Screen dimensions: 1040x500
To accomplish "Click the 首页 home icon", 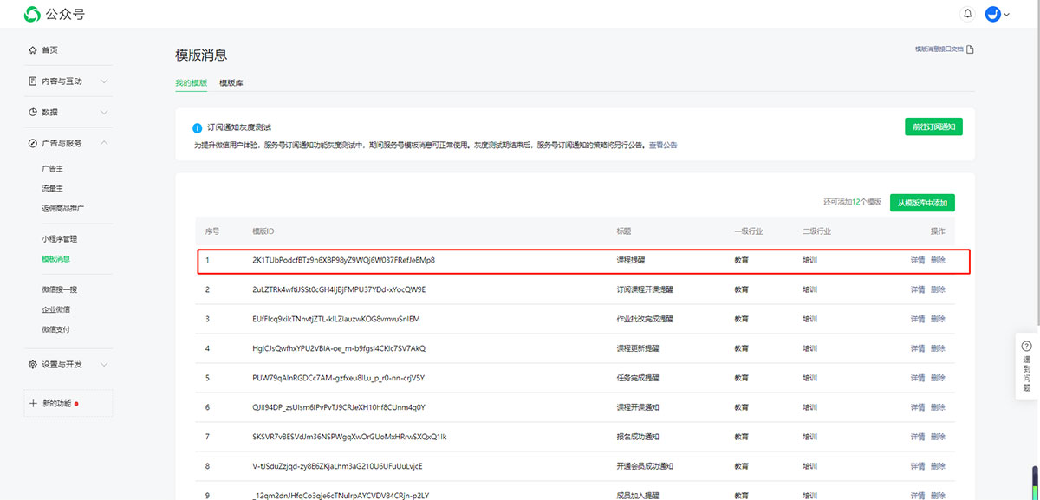I will [x=33, y=50].
